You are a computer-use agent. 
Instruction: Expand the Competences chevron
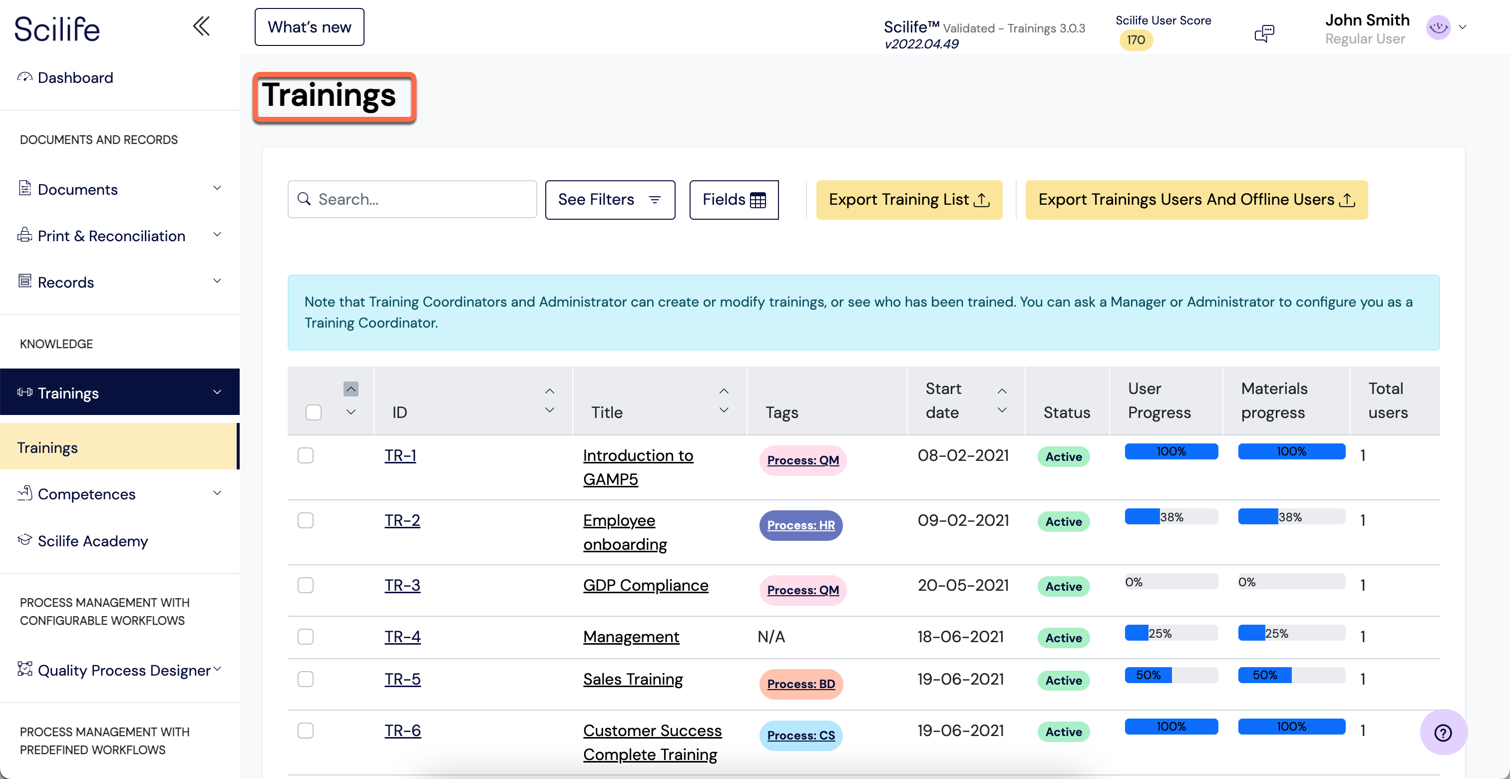tap(217, 493)
